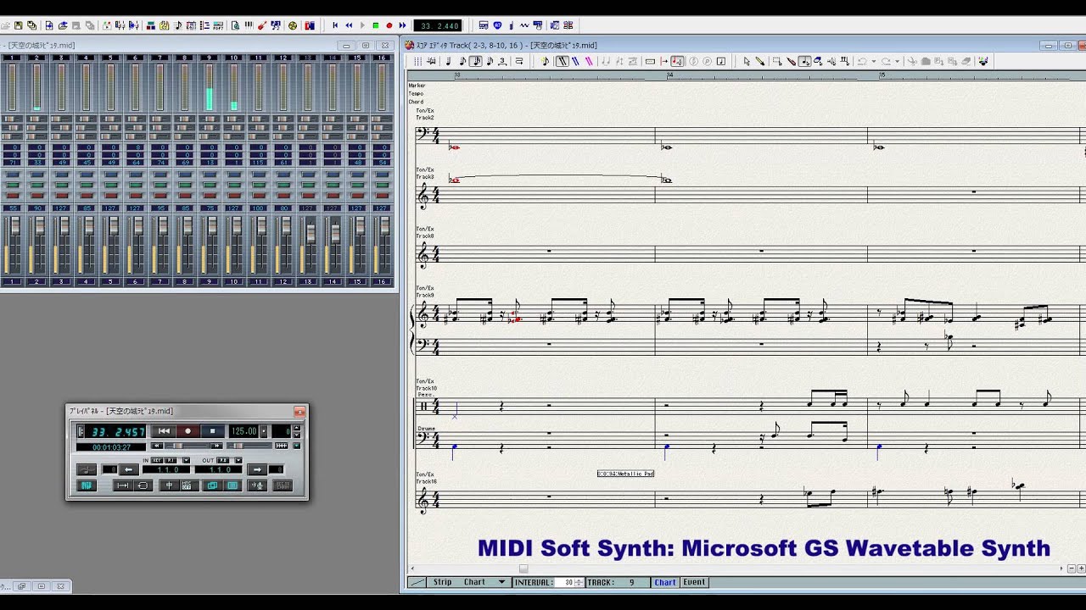This screenshot has width=1086, height=610.
Task: Open a file with the toolbar folder icon
Action: pos(5,25)
